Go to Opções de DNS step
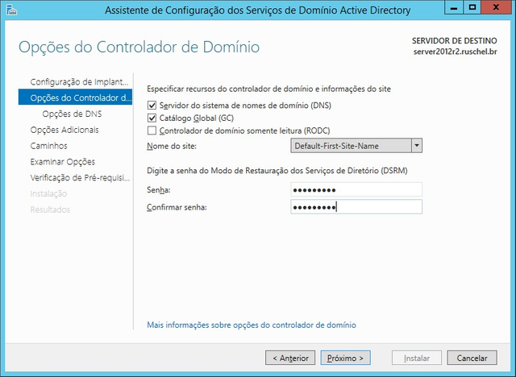The image size is (516, 377). 72,114
